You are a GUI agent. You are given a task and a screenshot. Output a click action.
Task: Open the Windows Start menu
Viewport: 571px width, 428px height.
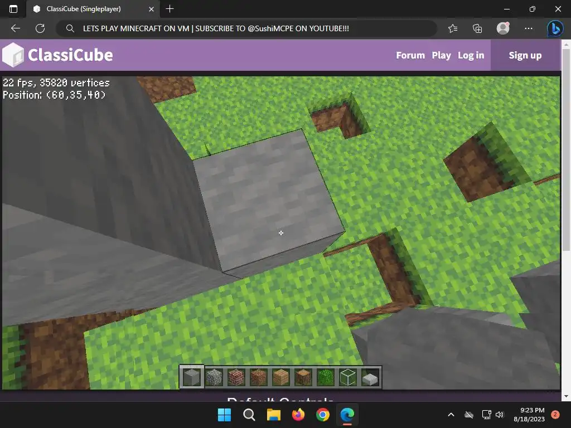coord(224,415)
